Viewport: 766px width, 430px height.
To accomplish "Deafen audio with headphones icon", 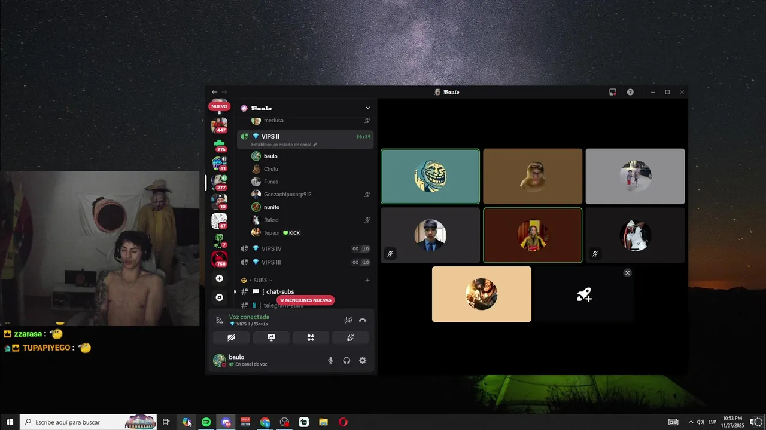I will point(346,360).
